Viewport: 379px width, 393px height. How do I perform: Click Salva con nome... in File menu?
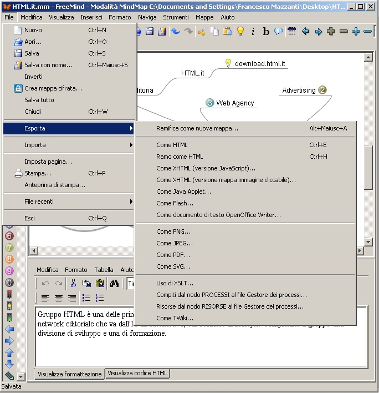click(48, 65)
